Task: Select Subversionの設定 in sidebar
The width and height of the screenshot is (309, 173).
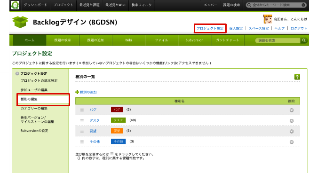Action: click(x=34, y=131)
